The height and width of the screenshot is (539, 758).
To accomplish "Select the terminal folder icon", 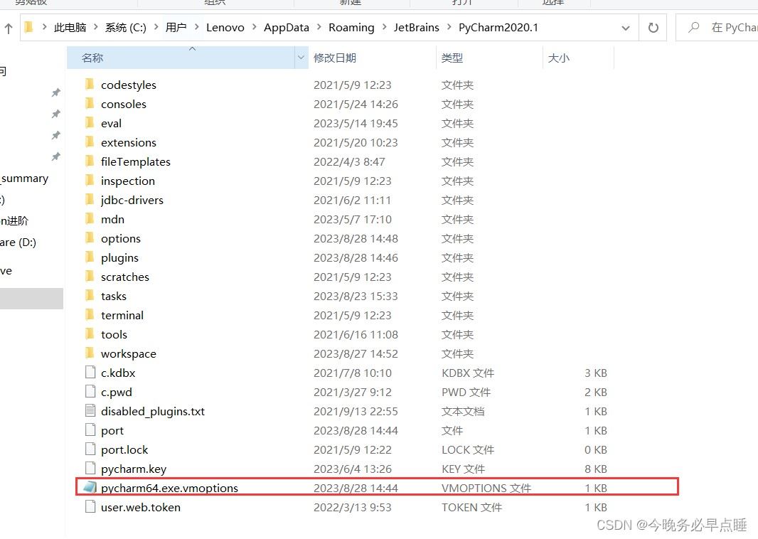I will pos(90,315).
